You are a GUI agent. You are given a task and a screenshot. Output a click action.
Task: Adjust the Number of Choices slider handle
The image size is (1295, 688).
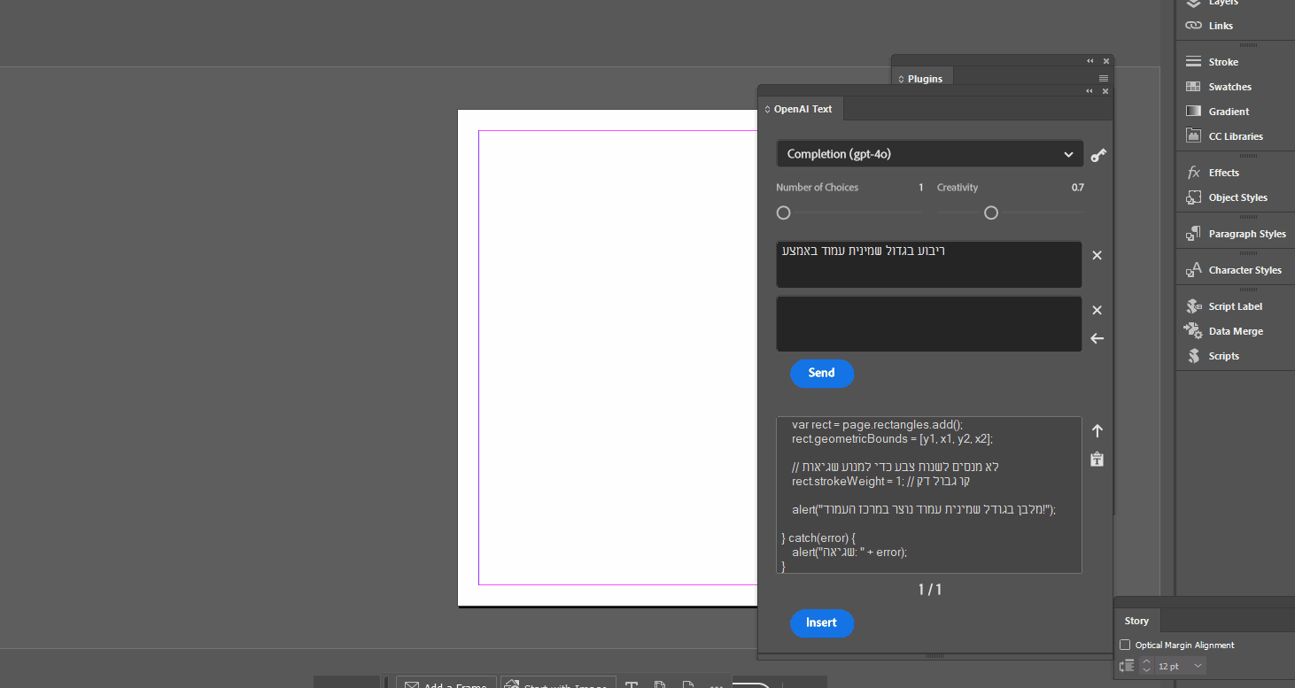pos(783,213)
